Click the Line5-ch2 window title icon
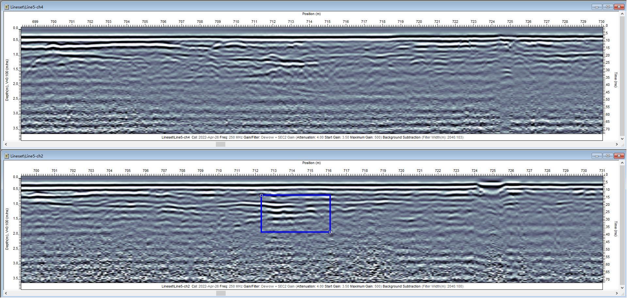Viewport: 627px width, 298px height. point(7,156)
